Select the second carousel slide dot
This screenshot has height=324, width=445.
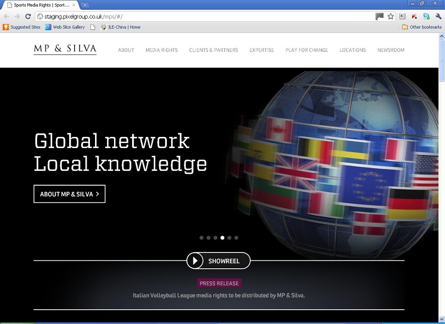208,238
